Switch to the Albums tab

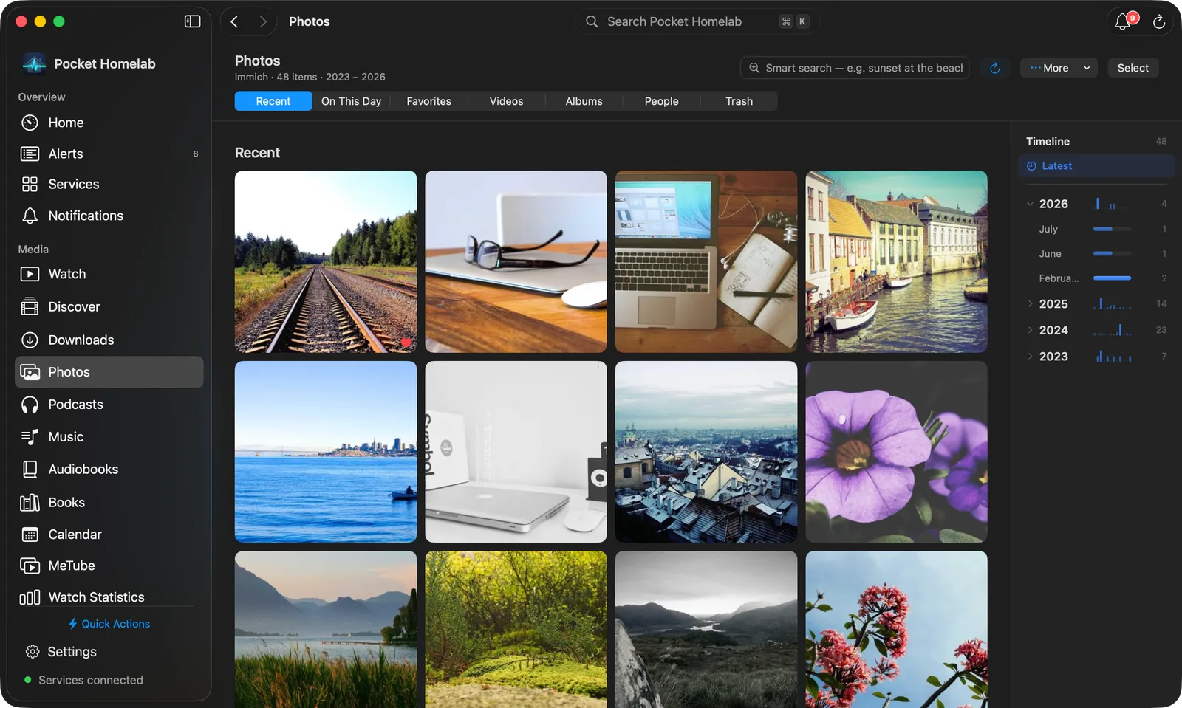[x=584, y=101]
